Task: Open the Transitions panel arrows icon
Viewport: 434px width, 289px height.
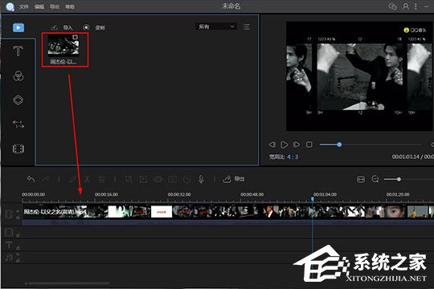Action: 18,124
